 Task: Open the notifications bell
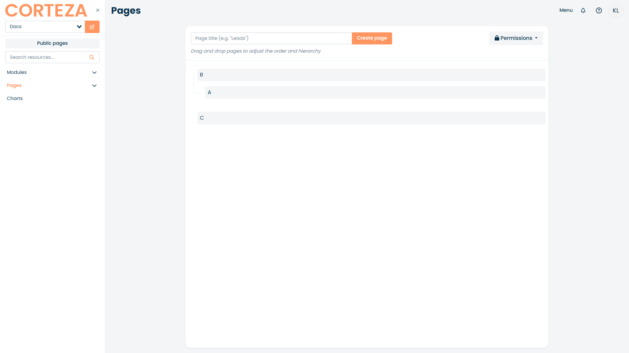tap(583, 10)
